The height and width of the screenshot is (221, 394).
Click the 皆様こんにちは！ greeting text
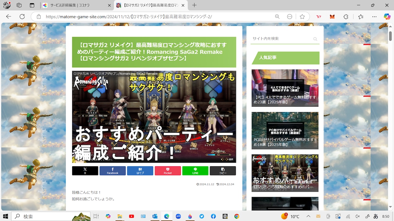[87, 192]
